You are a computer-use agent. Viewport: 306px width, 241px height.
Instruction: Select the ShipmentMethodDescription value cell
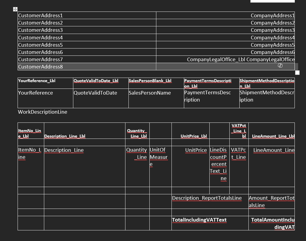click(267, 96)
